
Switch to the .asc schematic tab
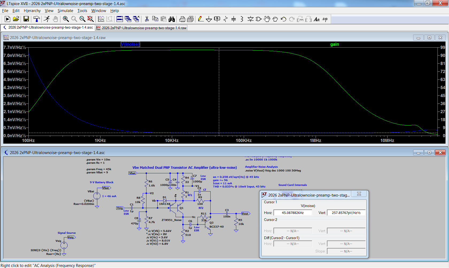point(48,27)
